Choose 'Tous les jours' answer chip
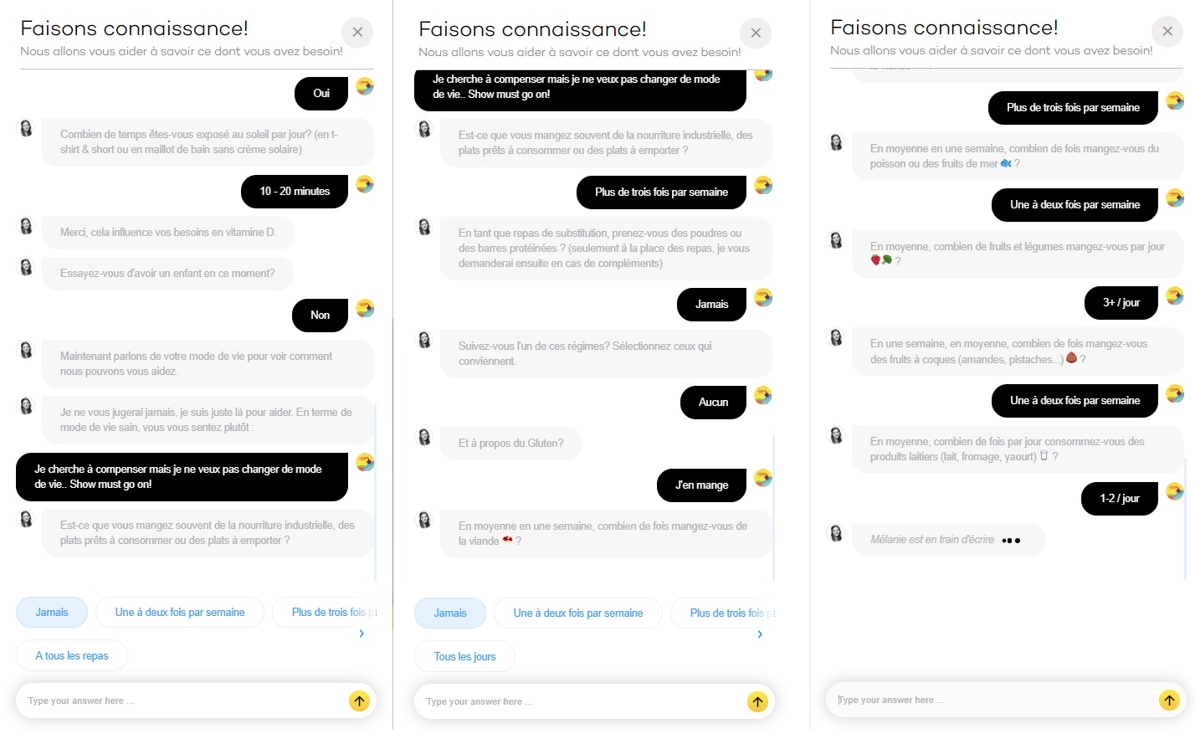The width and height of the screenshot is (1195, 734). [x=465, y=657]
